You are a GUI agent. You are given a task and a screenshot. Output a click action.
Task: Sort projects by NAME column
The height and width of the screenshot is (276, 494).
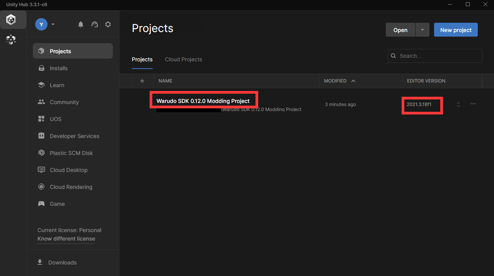click(165, 81)
